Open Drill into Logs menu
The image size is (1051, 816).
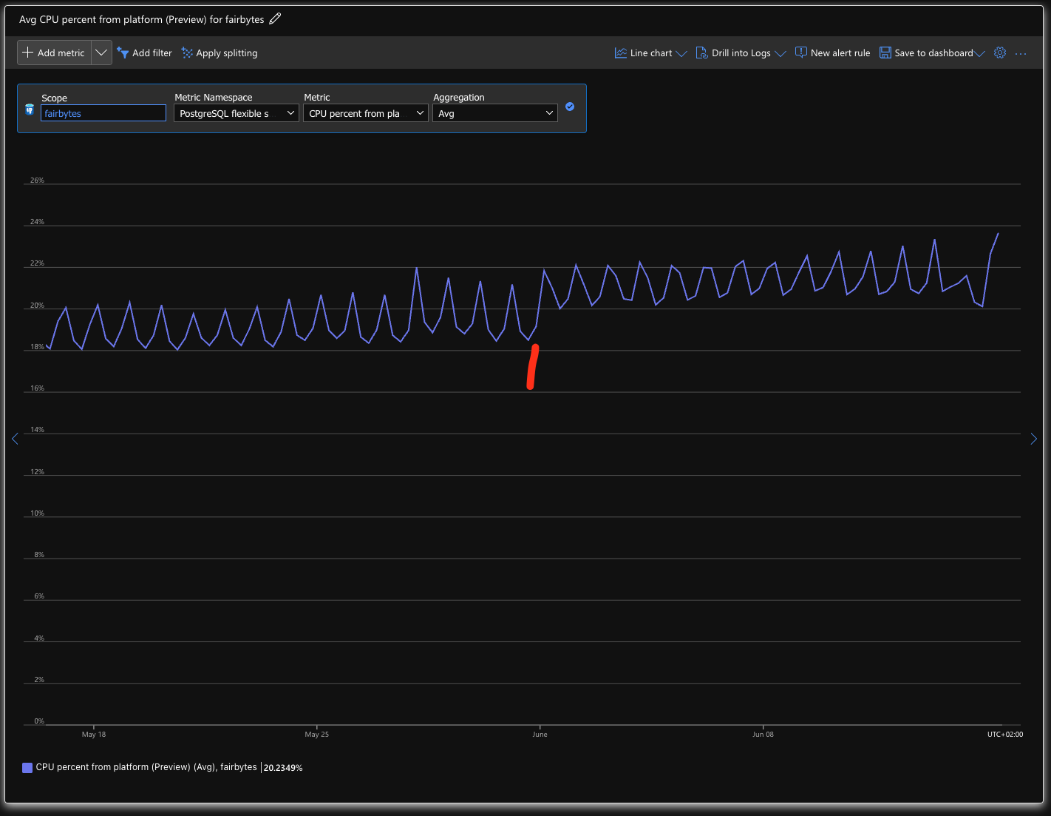(741, 53)
